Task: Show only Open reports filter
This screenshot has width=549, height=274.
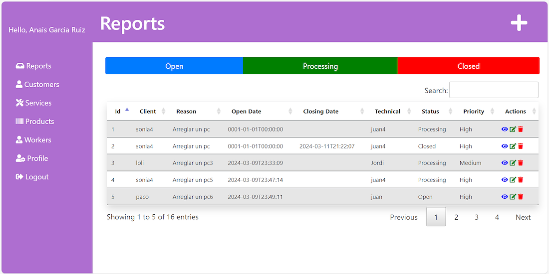Action: coord(174,66)
